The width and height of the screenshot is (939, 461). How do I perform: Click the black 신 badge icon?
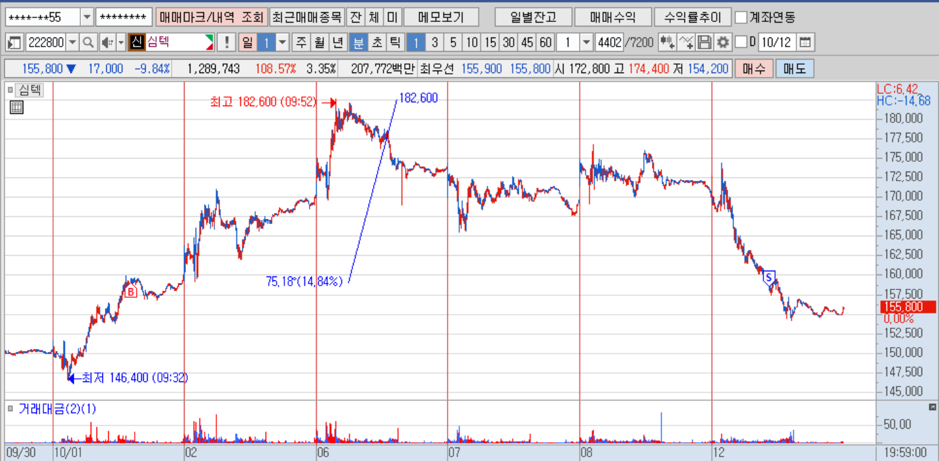pos(136,43)
